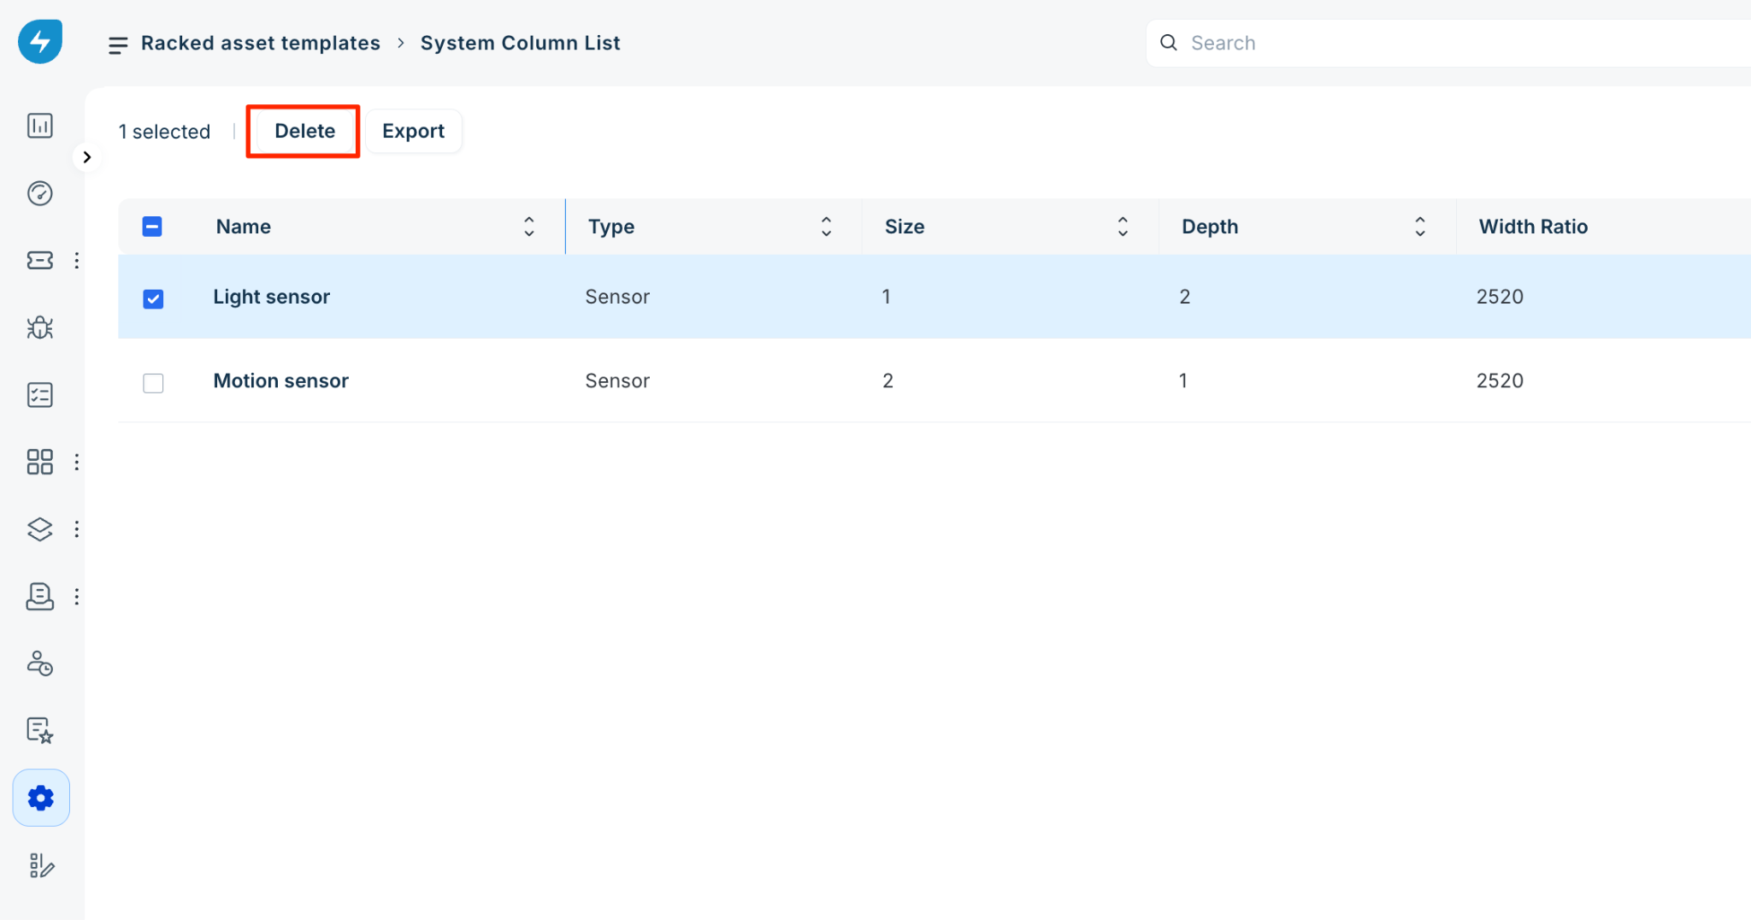This screenshot has width=1751, height=920.
Task: Sort the table by Name column arrows
Action: (529, 227)
